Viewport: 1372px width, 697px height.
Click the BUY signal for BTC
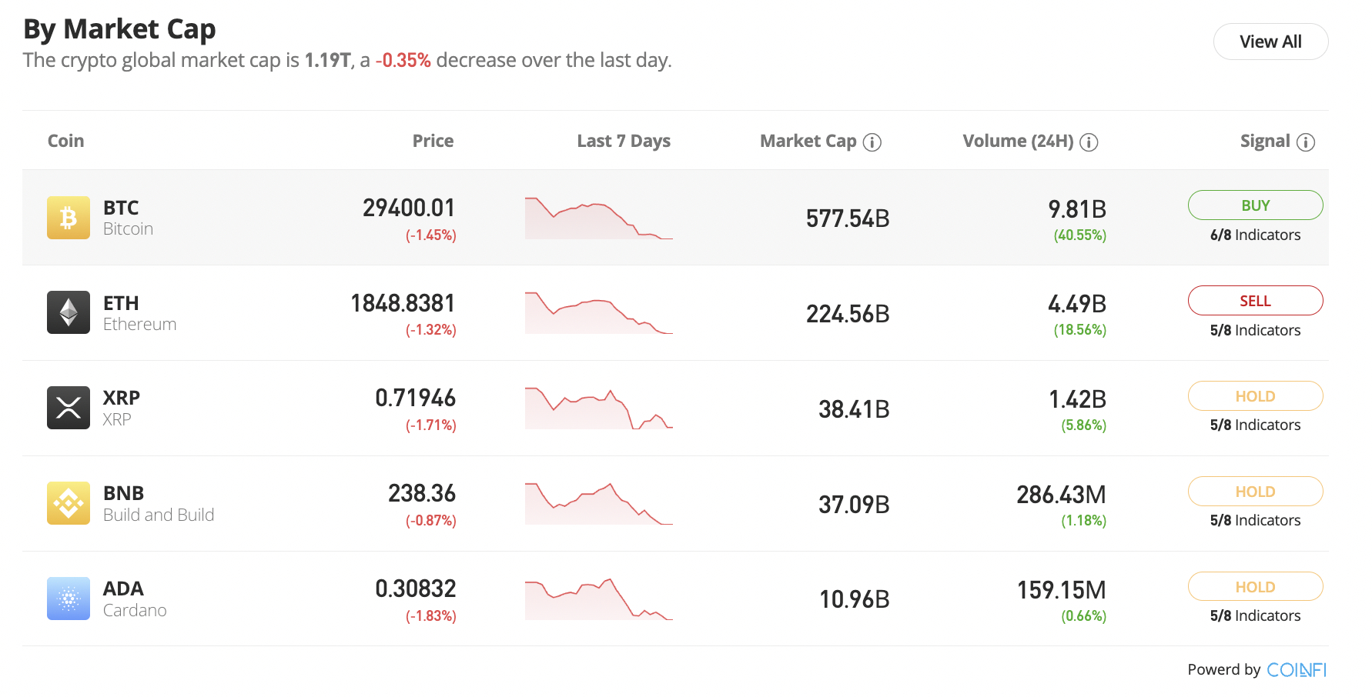[1255, 205]
